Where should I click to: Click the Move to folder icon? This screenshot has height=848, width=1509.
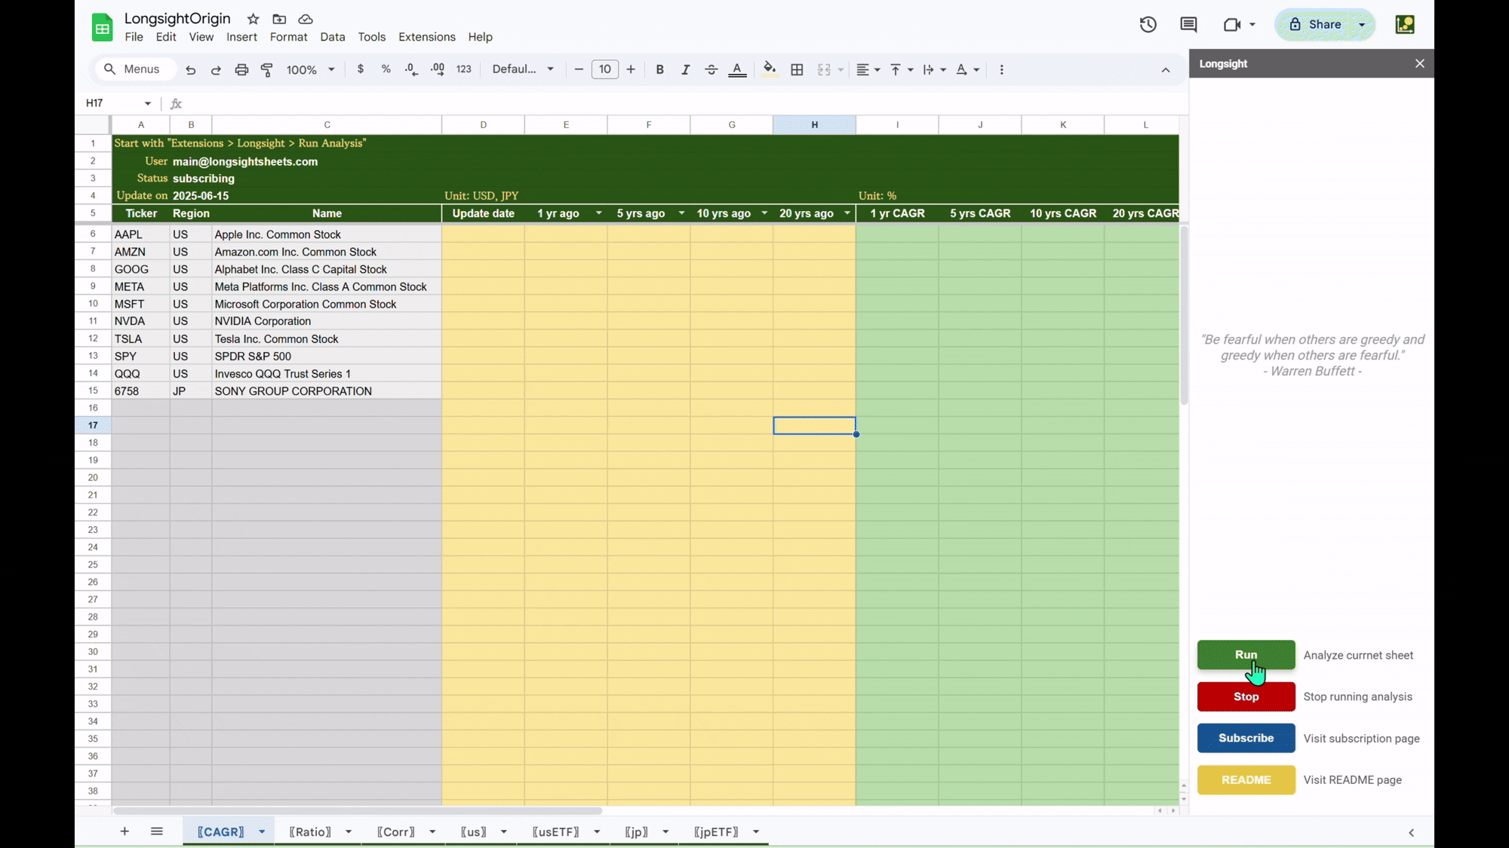279,19
